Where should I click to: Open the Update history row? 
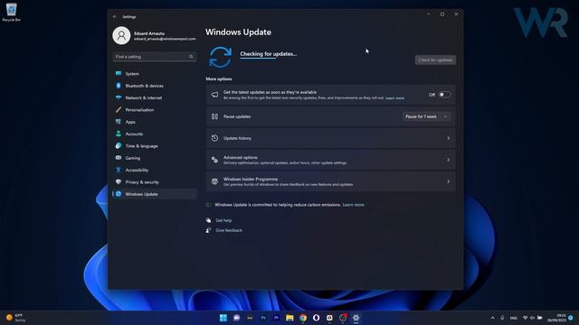(331, 138)
